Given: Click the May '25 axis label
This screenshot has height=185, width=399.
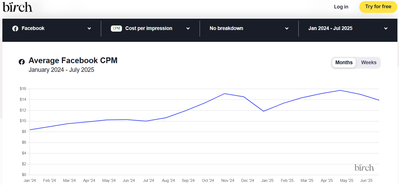Looking at the screenshot, I should pyautogui.click(x=347, y=181).
